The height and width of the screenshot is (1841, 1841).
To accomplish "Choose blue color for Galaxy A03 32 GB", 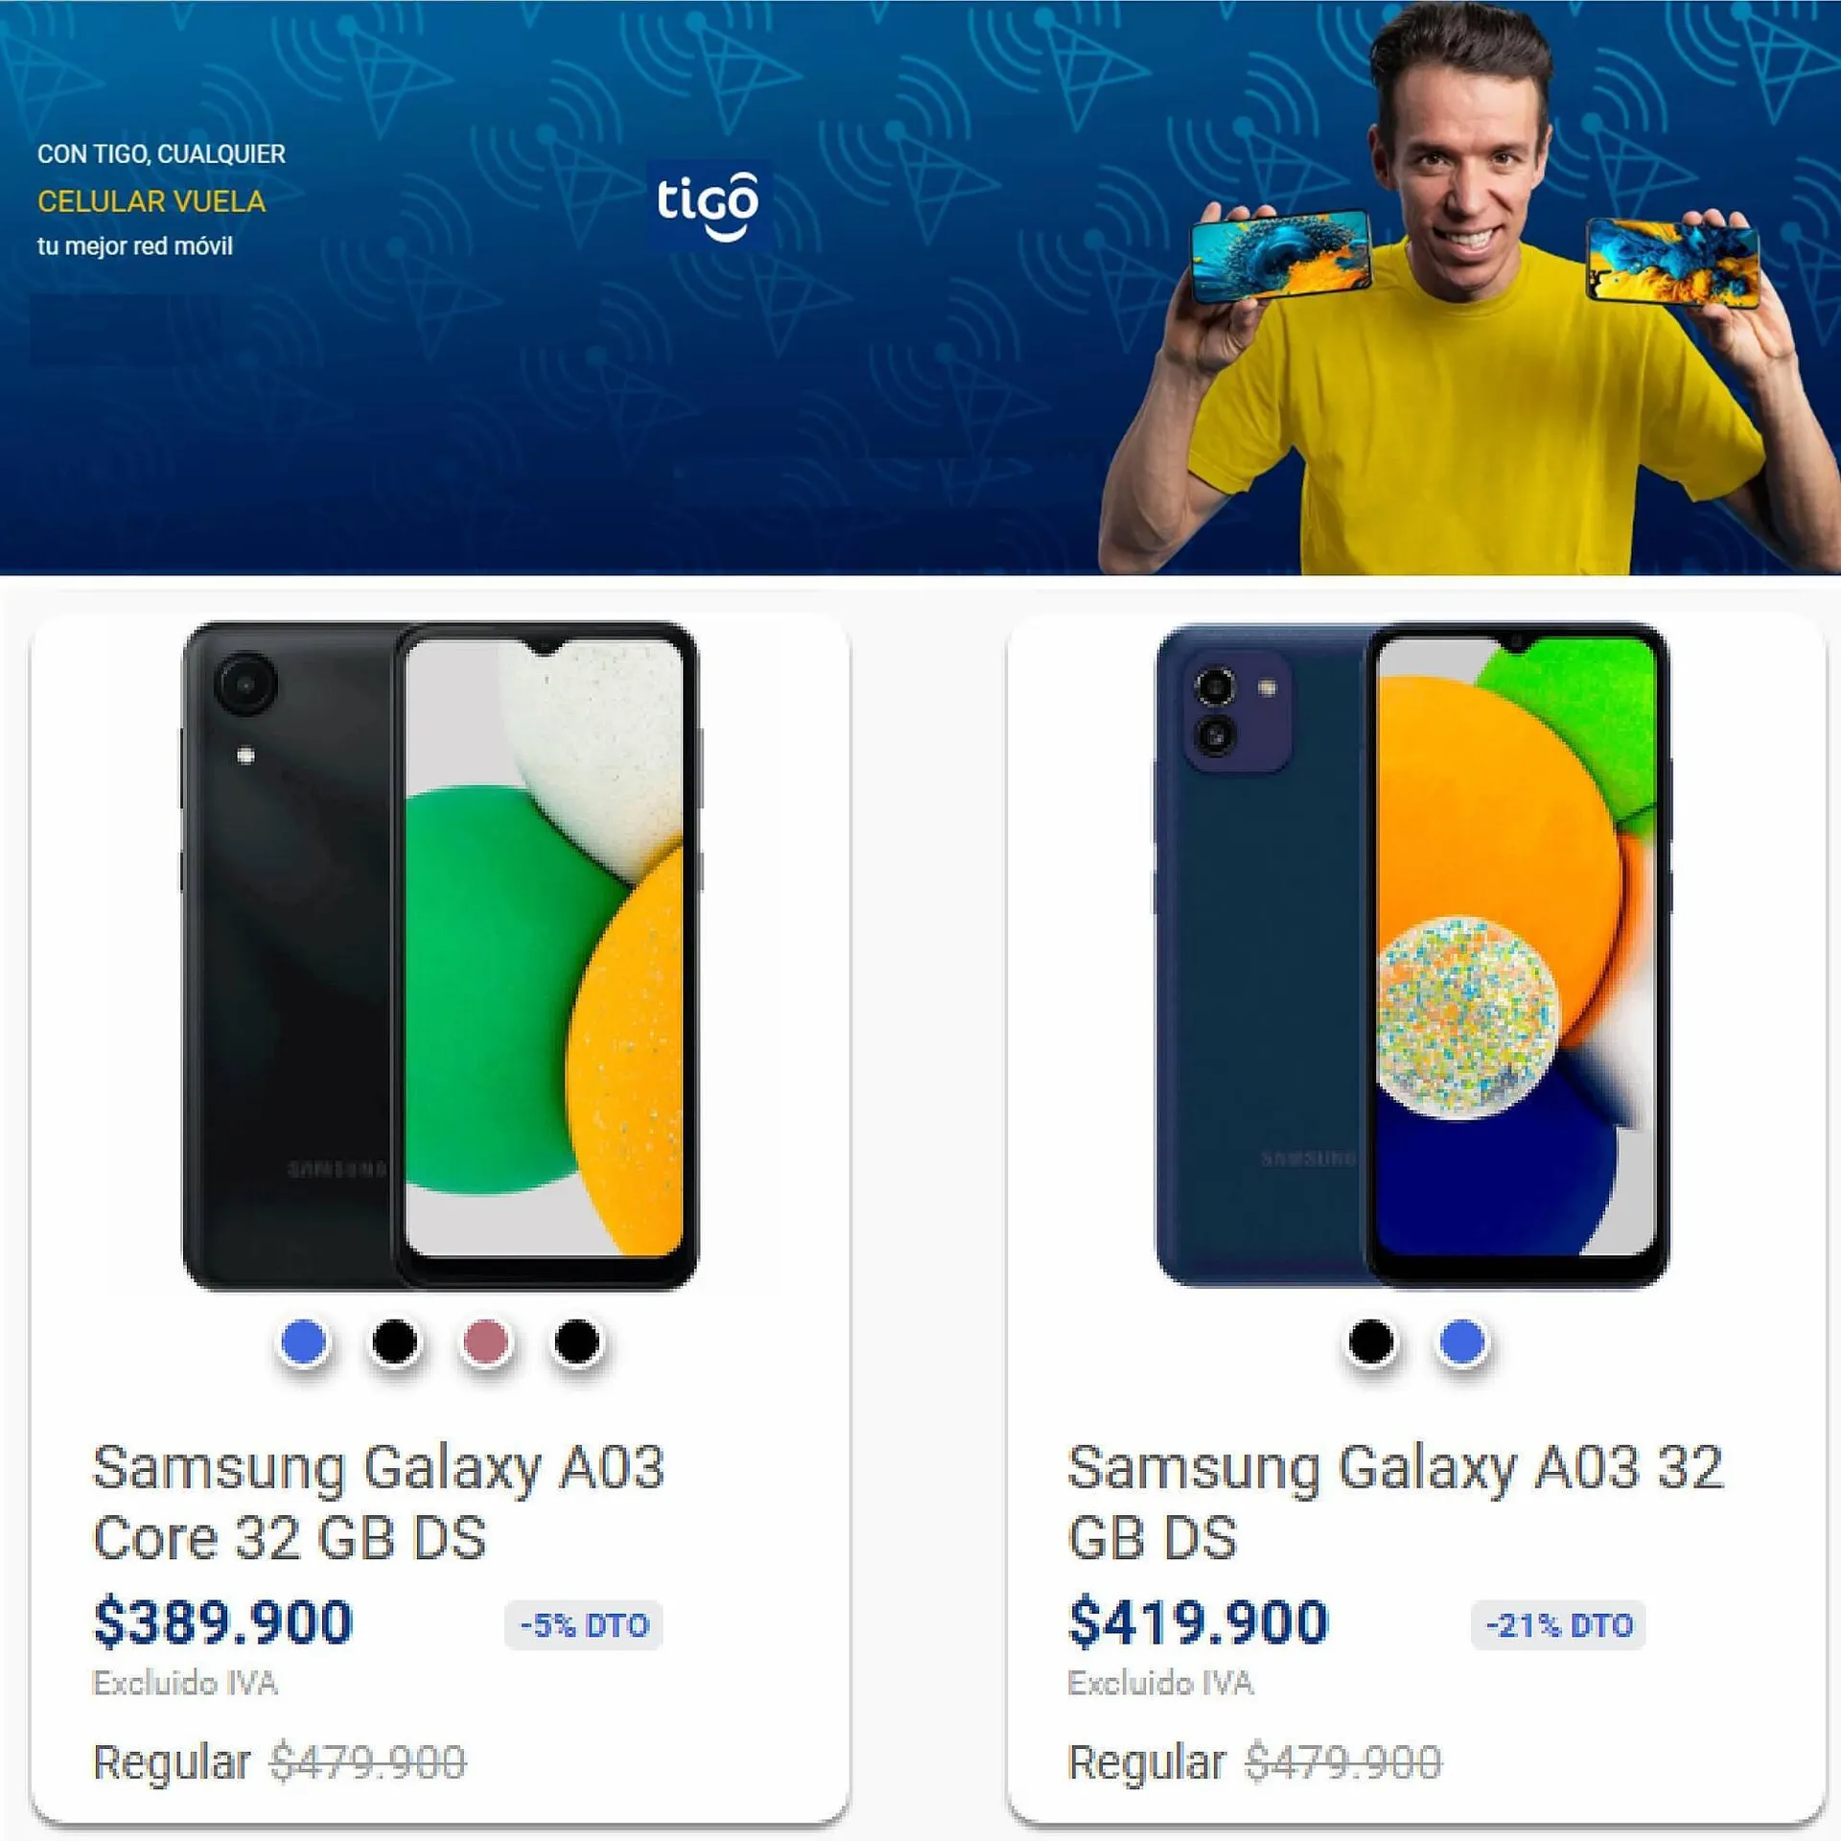I will 1462,1341.
